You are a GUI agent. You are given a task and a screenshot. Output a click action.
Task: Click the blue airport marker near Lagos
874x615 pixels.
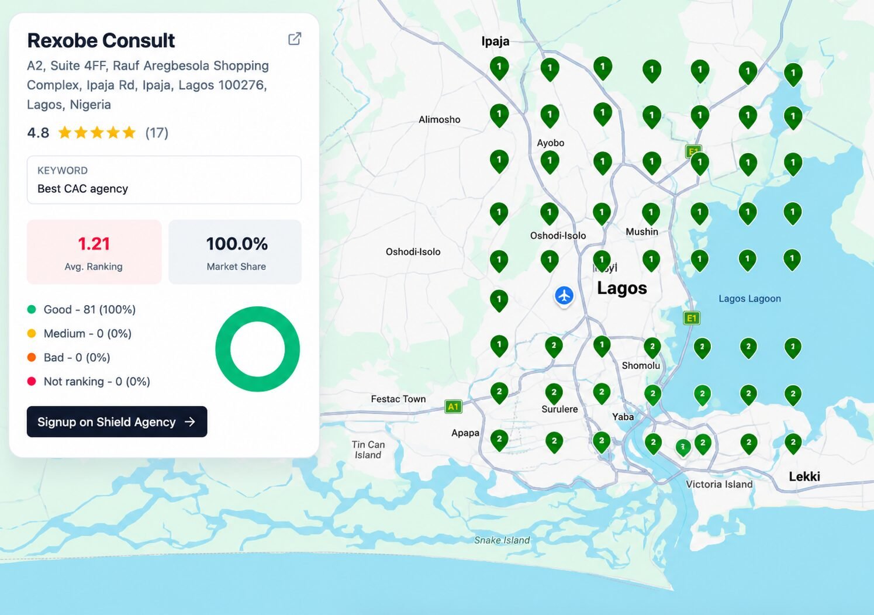point(564,296)
